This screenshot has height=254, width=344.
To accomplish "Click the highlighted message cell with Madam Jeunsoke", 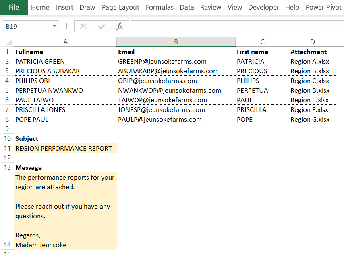I will click(x=65, y=211).
